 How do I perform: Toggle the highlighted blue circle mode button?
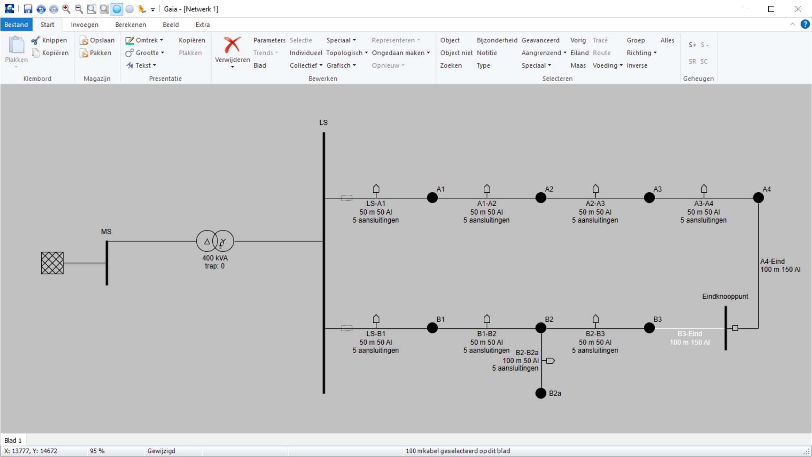(117, 9)
